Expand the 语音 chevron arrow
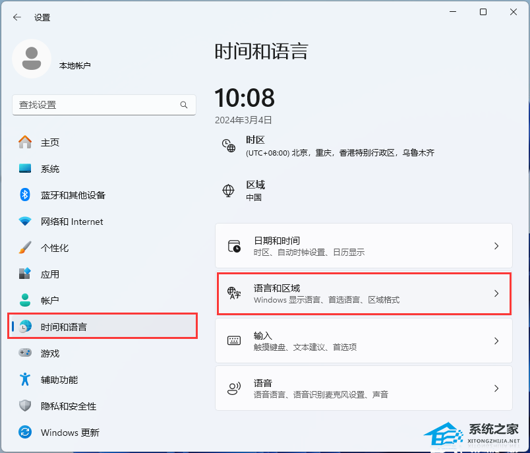Viewport: 530px width, 453px height. click(x=496, y=388)
